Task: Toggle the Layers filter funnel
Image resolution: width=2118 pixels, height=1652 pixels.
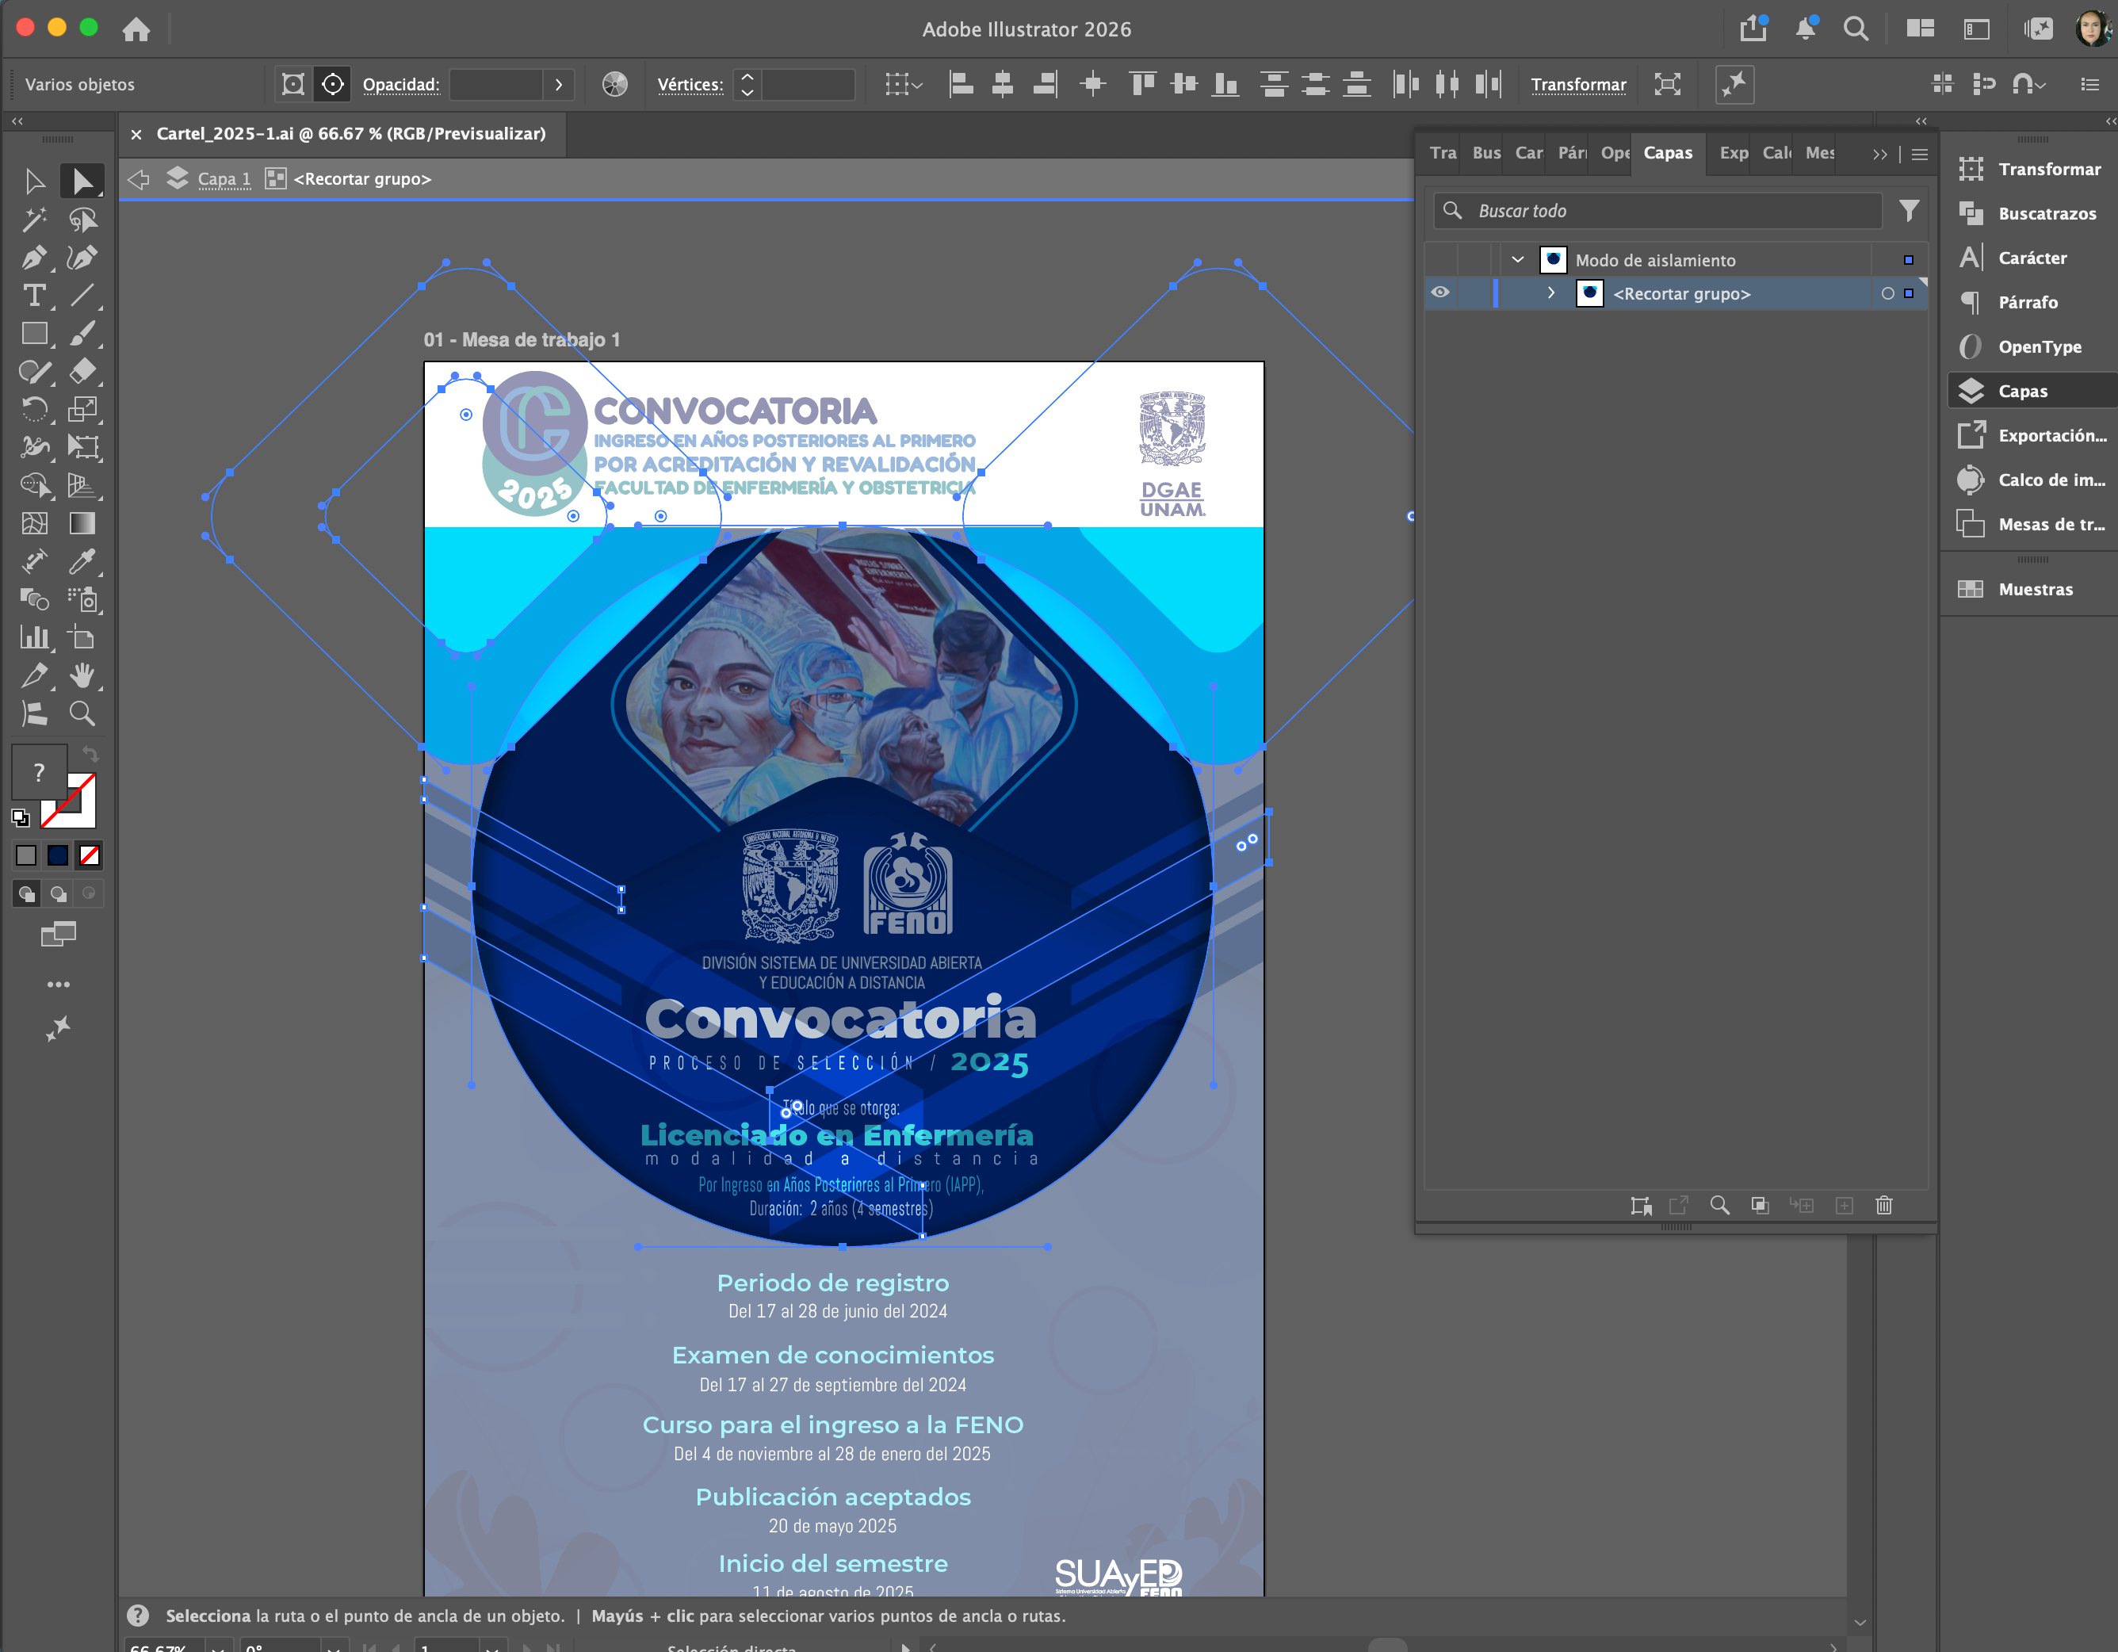Action: point(1909,211)
